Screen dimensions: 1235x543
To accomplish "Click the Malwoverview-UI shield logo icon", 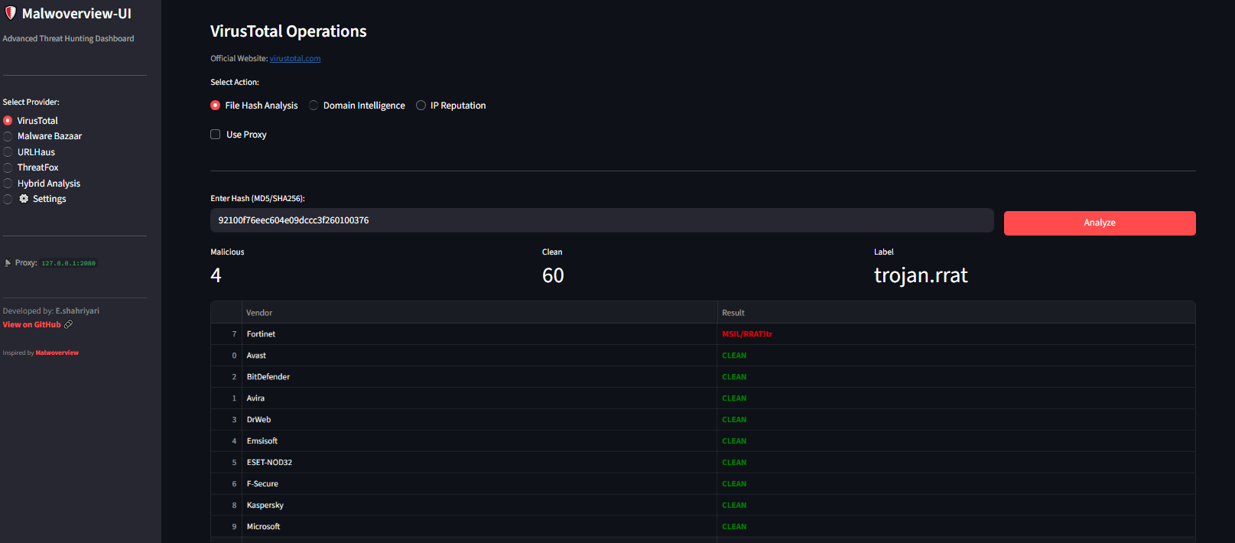I will coord(11,13).
